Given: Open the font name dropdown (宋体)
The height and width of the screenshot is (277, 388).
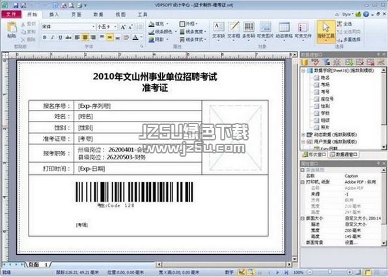Looking at the screenshot, I should pos(93,27).
